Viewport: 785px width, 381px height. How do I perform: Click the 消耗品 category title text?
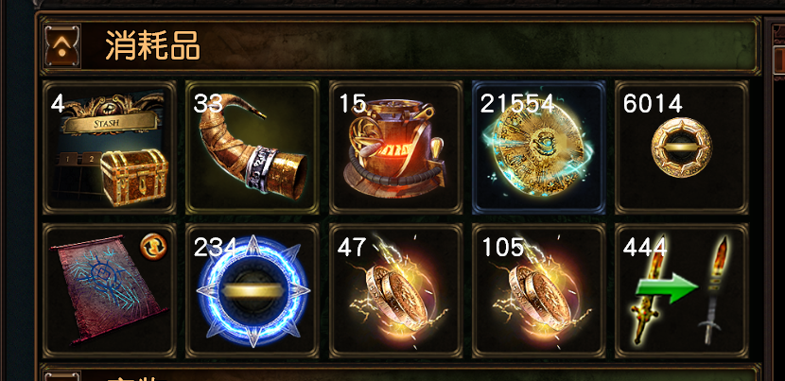(152, 46)
